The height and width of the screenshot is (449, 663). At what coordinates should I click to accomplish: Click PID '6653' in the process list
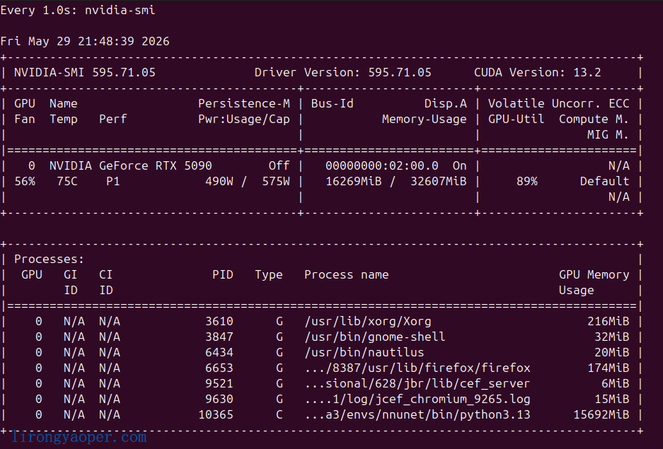pyautogui.click(x=219, y=368)
